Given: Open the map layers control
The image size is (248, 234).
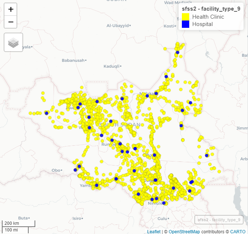Looking at the screenshot, I should pos(13,42).
